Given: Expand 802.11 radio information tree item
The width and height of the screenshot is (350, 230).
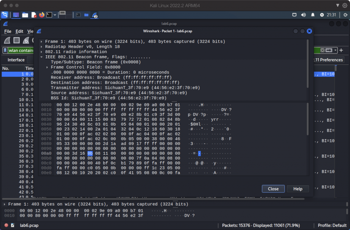Looking at the screenshot, I should point(41,52).
